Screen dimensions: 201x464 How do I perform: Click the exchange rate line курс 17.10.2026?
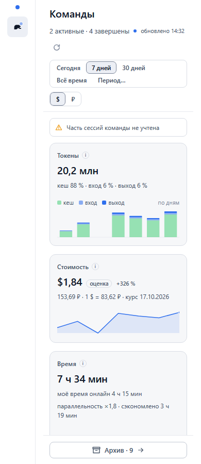(113, 297)
